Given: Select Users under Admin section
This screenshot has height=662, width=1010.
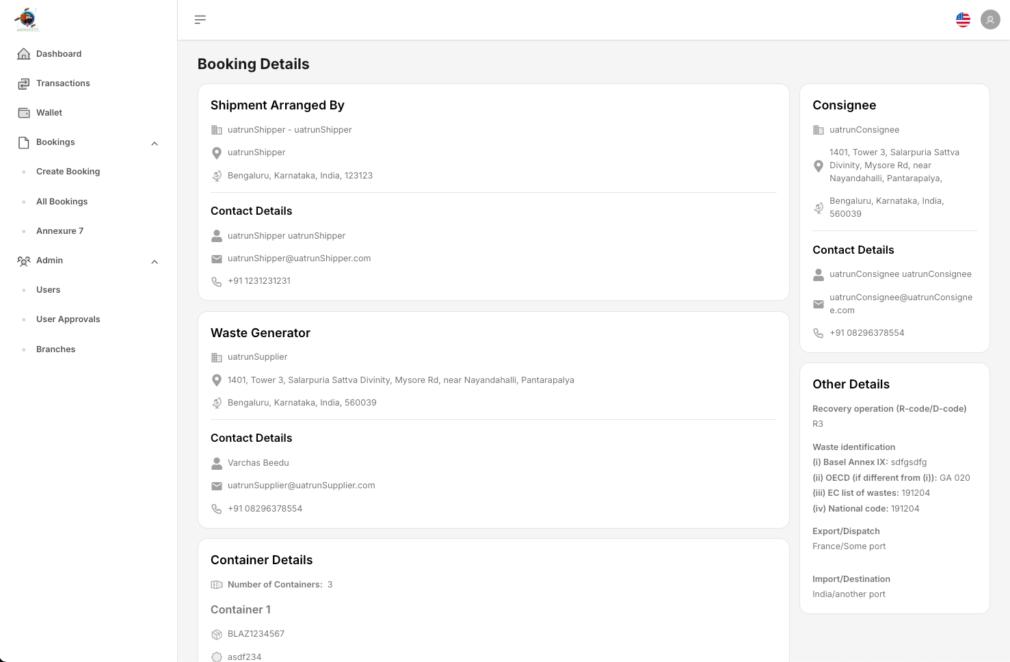Looking at the screenshot, I should 48,290.
